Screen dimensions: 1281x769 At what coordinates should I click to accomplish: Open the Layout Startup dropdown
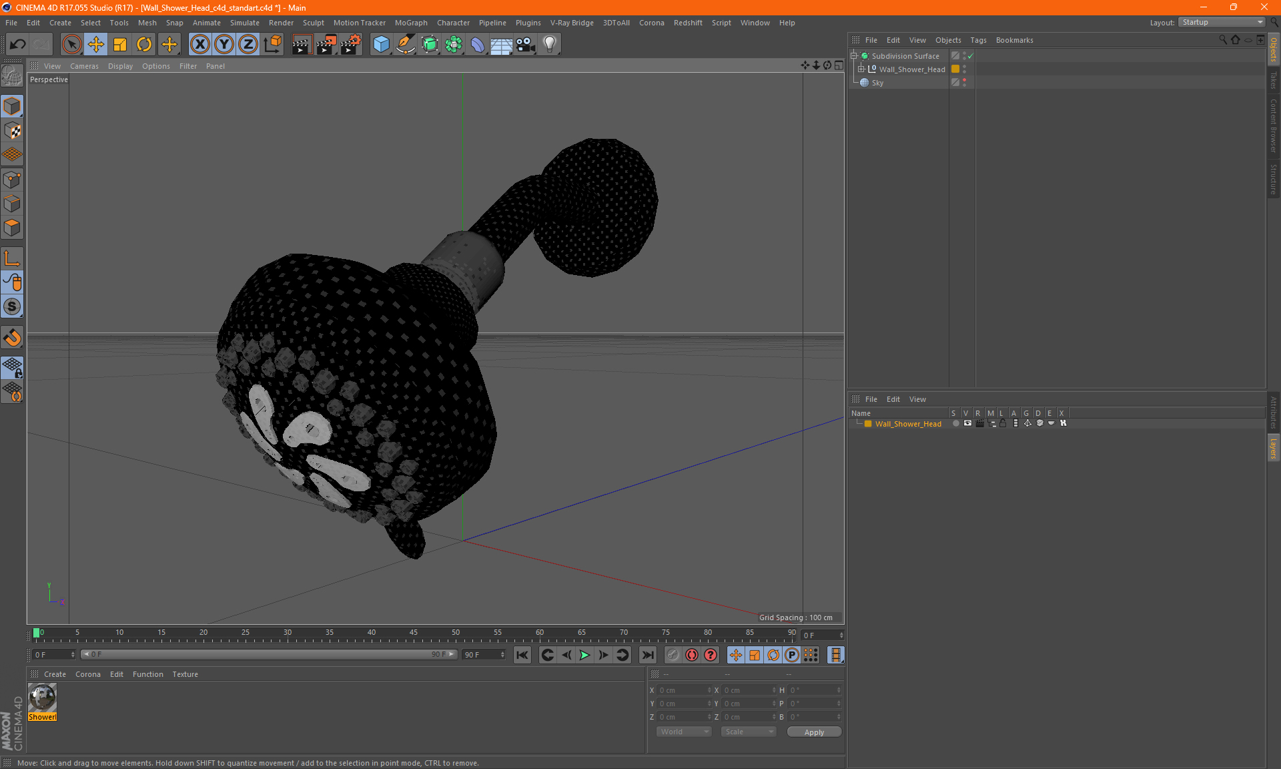[x=1222, y=22]
